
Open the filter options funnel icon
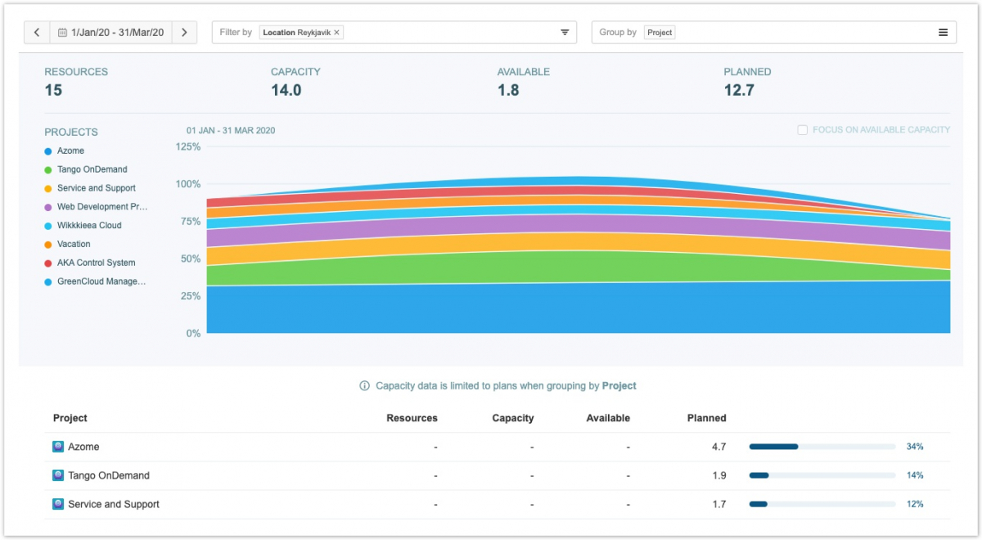point(565,33)
